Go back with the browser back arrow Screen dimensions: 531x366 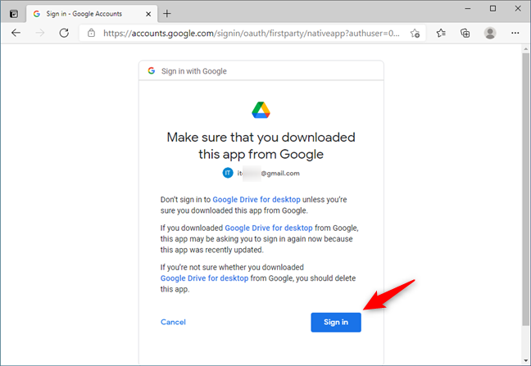click(x=16, y=33)
